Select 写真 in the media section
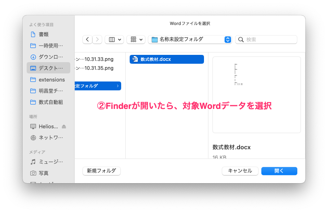The image size is (328, 213). click(x=44, y=173)
